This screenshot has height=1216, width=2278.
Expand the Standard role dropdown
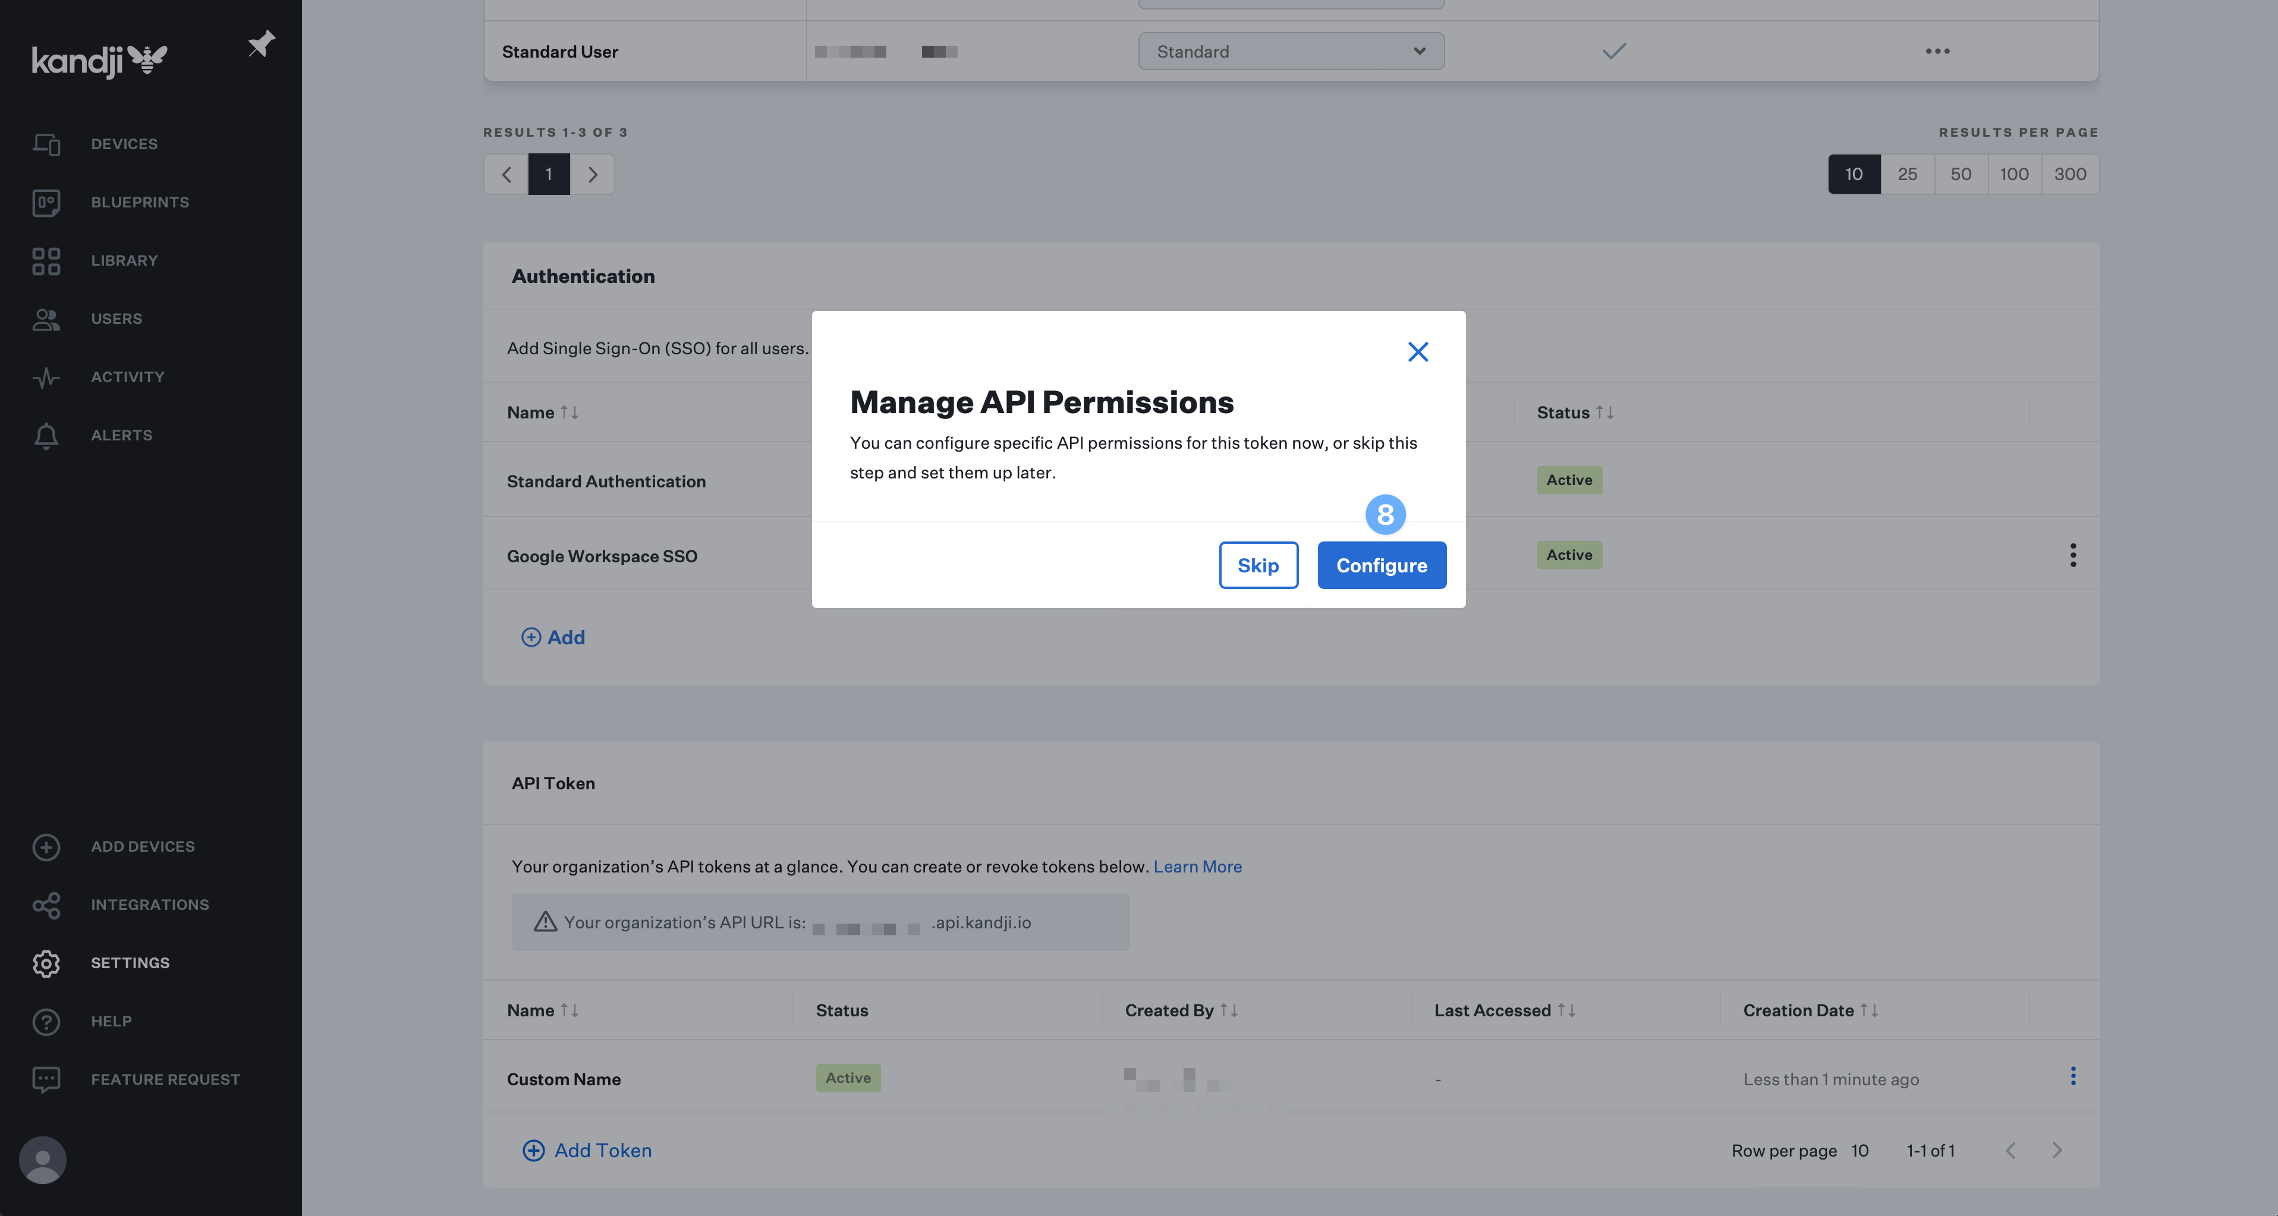click(1290, 51)
